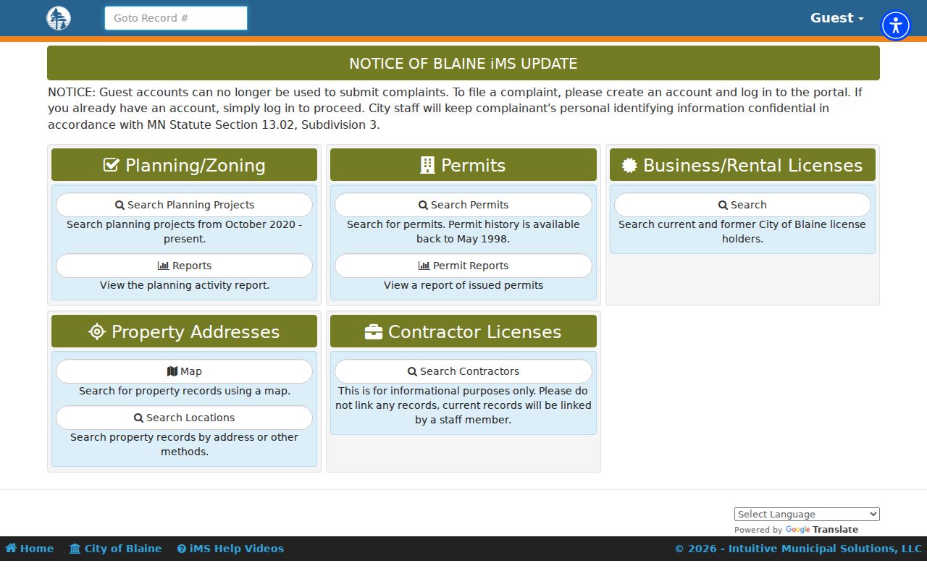This screenshot has height=579, width=927.
Task: Click the institution icon by City of Blaine
Action: [75, 549]
